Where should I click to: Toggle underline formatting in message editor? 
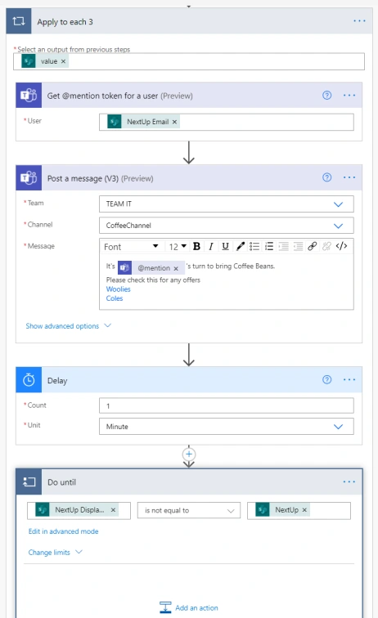coord(225,246)
